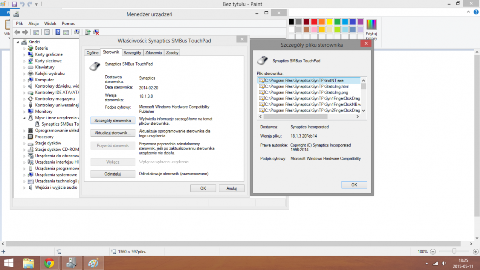Open the Properties toolbar icon in Device Manager
This screenshot has width=480, height=270.
click(47, 32)
